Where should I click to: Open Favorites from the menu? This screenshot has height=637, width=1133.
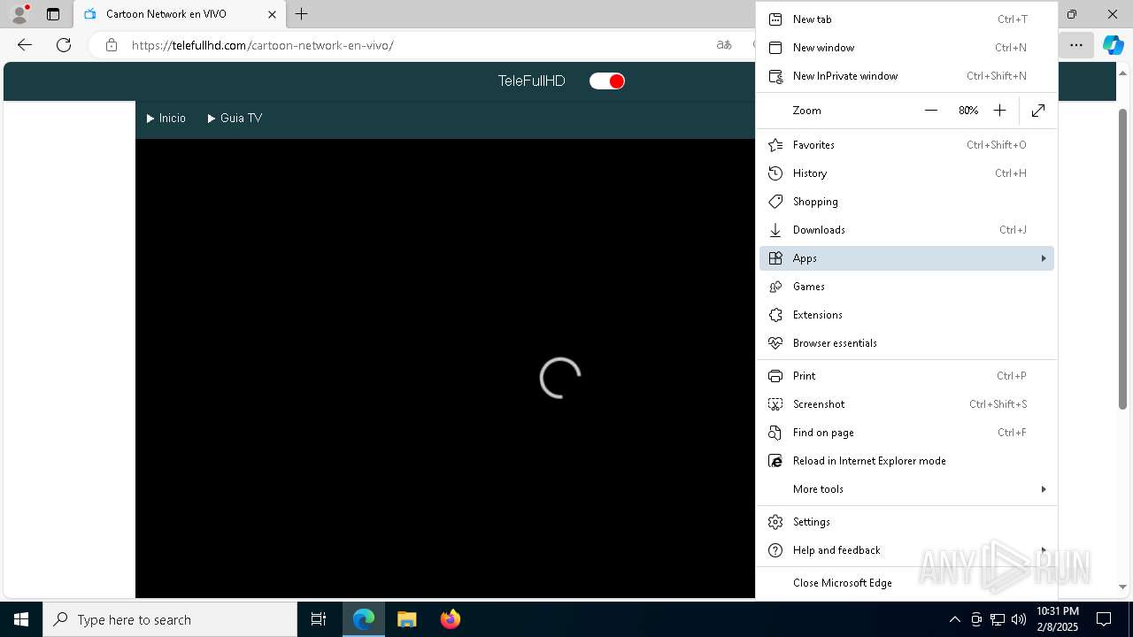tap(906, 145)
